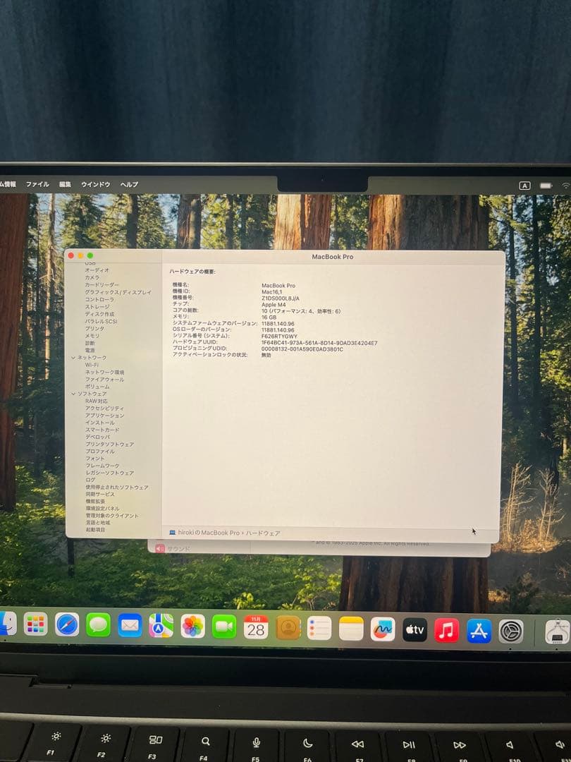This screenshot has width=571, height=762.
Task: Open Launchpad from the Dock
Action: point(35,624)
